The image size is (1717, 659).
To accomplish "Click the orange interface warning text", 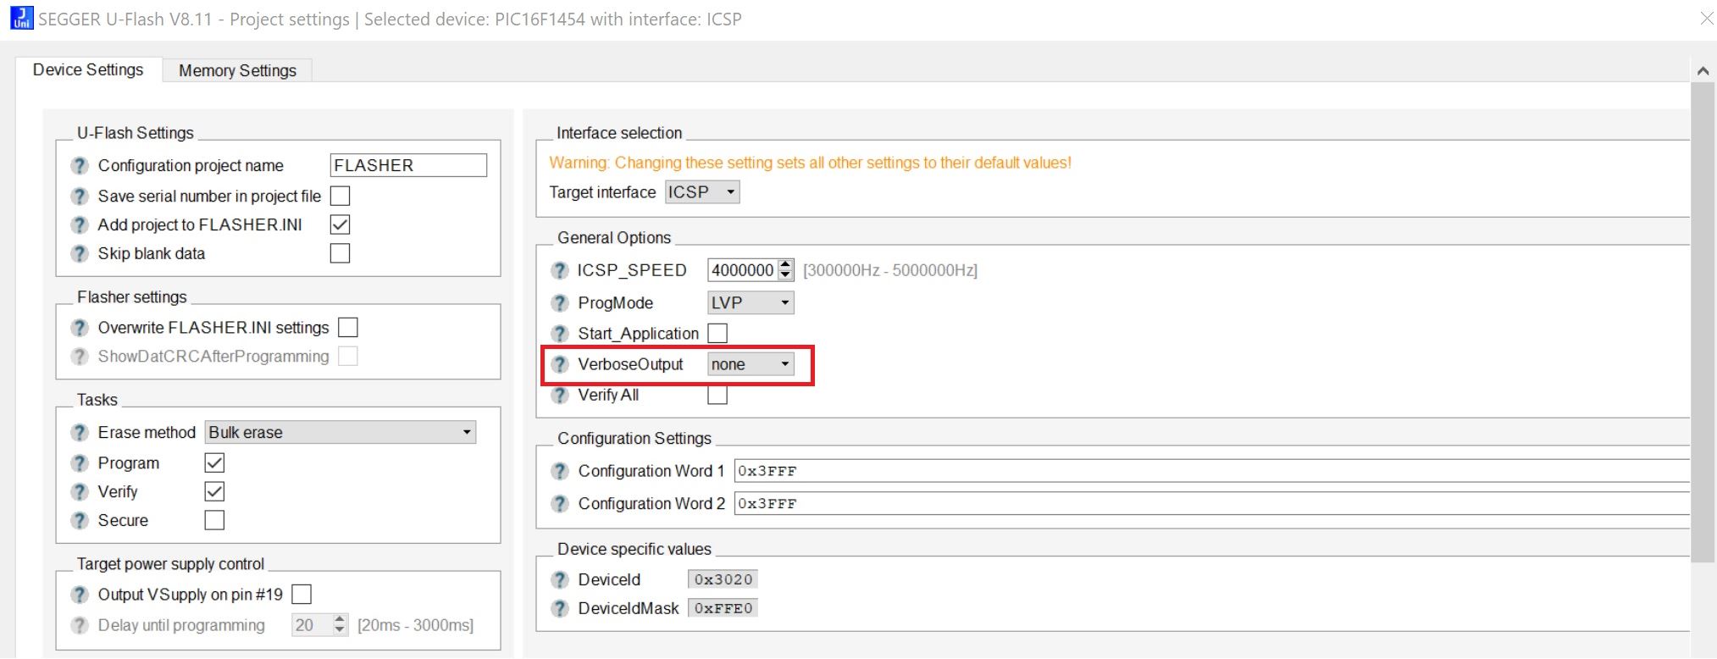I will (x=810, y=163).
